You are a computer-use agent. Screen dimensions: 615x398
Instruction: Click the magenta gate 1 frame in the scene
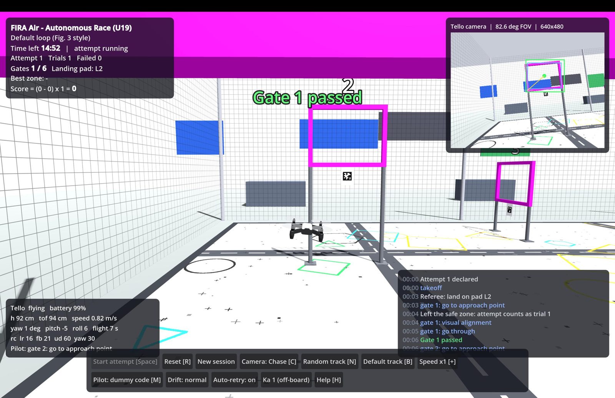[347, 135]
